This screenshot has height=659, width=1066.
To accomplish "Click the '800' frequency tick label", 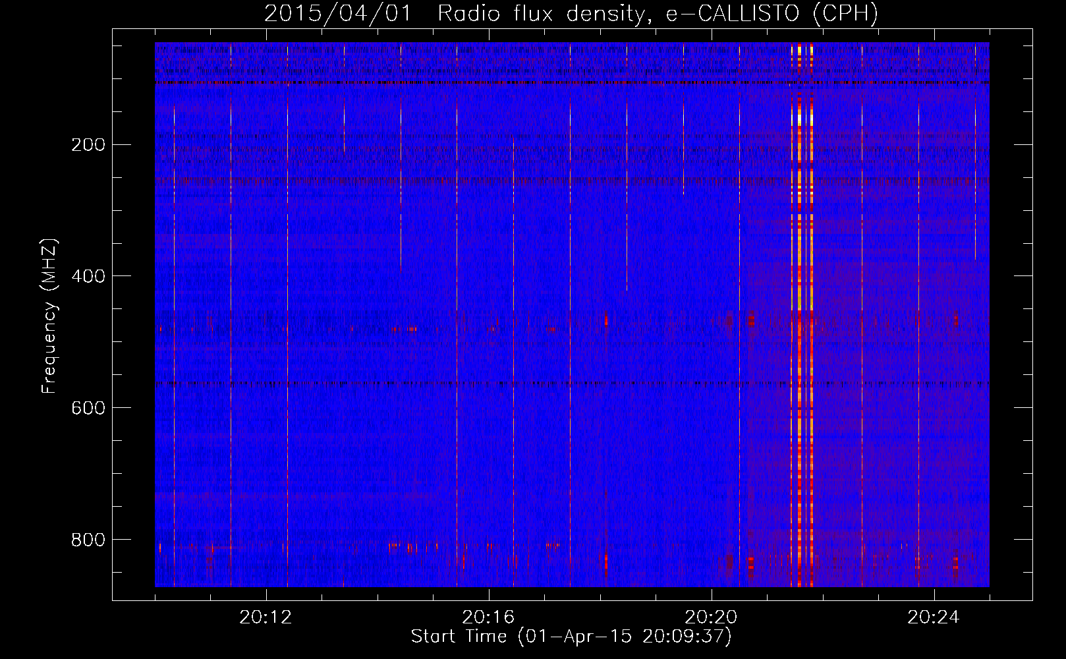I will click(x=88, y=540).
